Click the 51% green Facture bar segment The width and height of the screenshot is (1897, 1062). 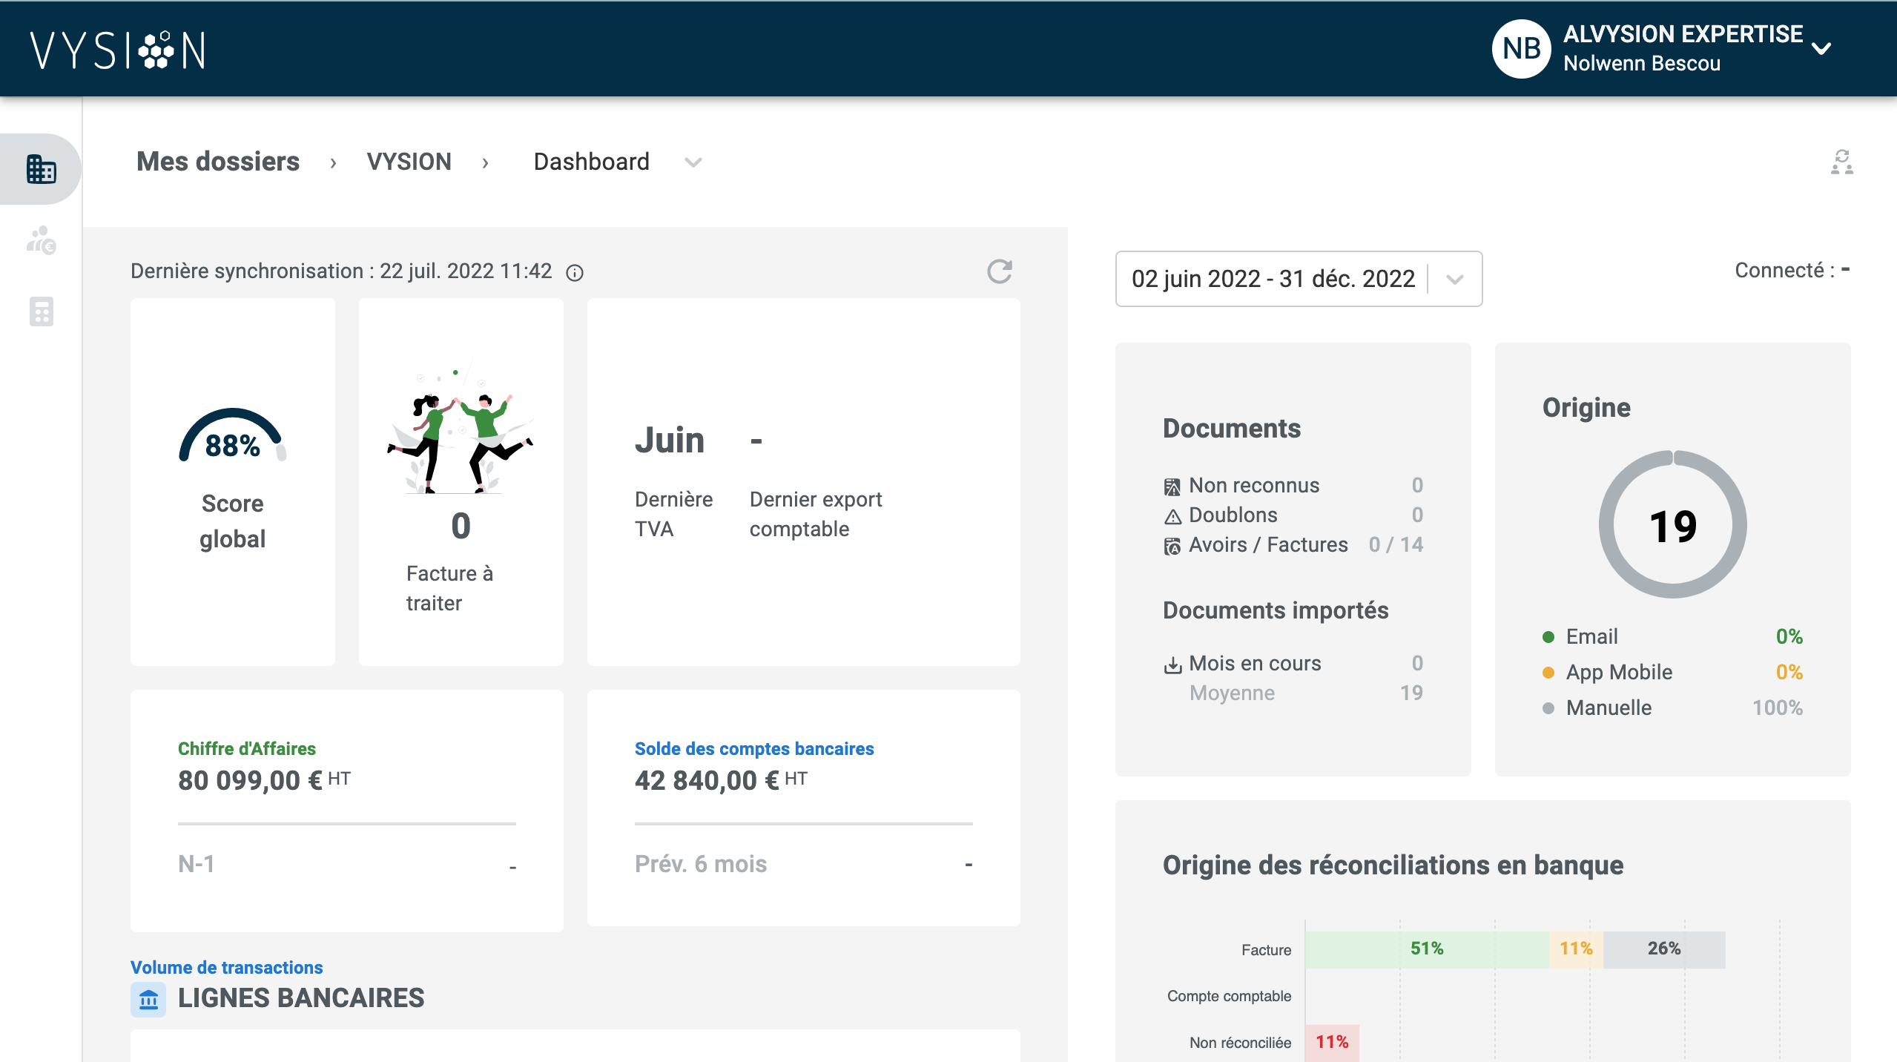coord(1426,949)
